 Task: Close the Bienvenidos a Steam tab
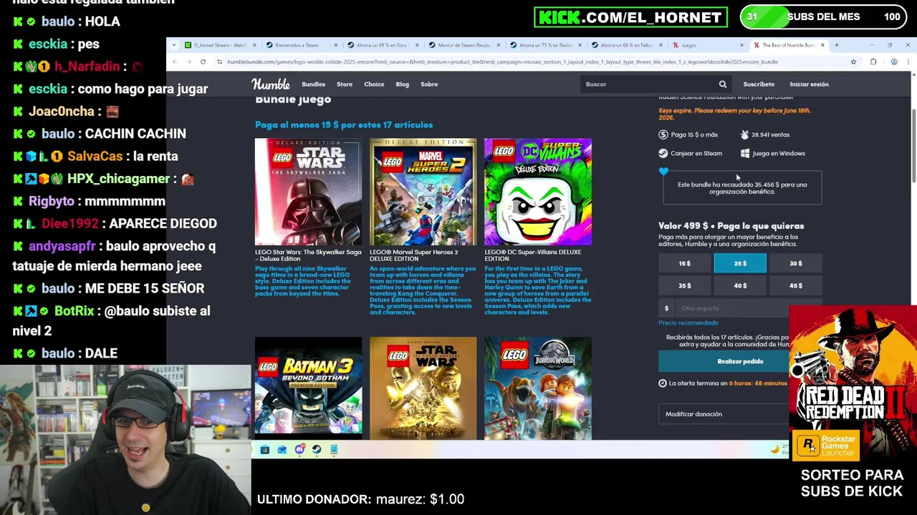335,45
